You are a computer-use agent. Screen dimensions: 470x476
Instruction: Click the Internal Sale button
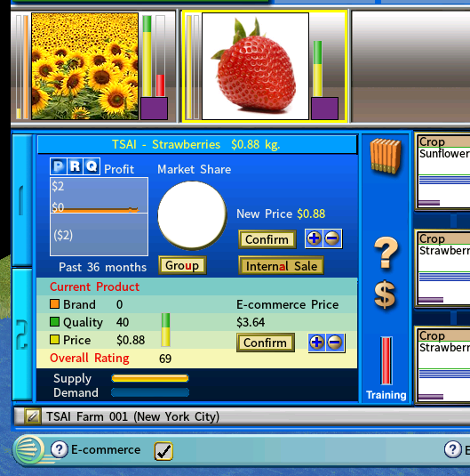281,266
